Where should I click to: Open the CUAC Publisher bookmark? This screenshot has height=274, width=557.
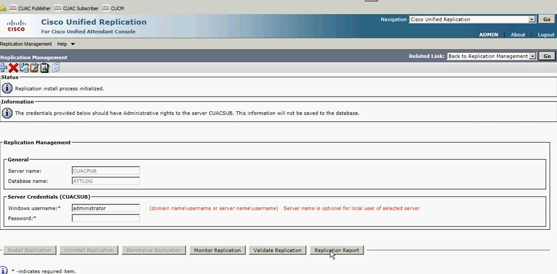coord(30,8)
